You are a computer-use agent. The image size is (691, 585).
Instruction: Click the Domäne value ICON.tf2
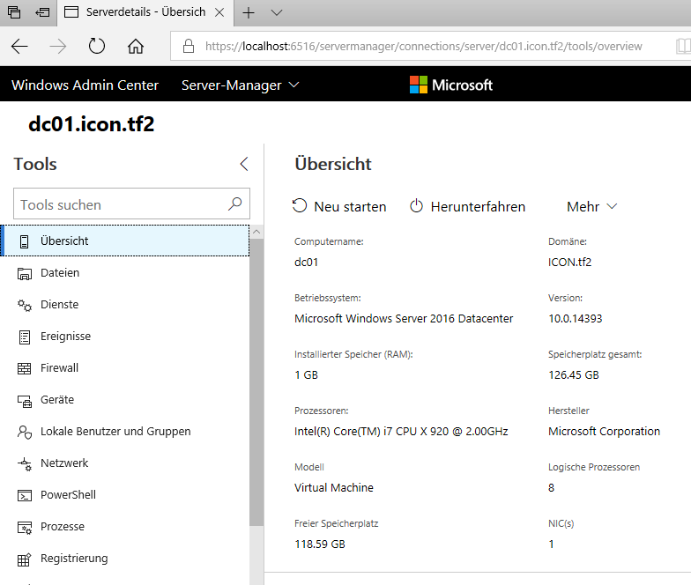569,263
